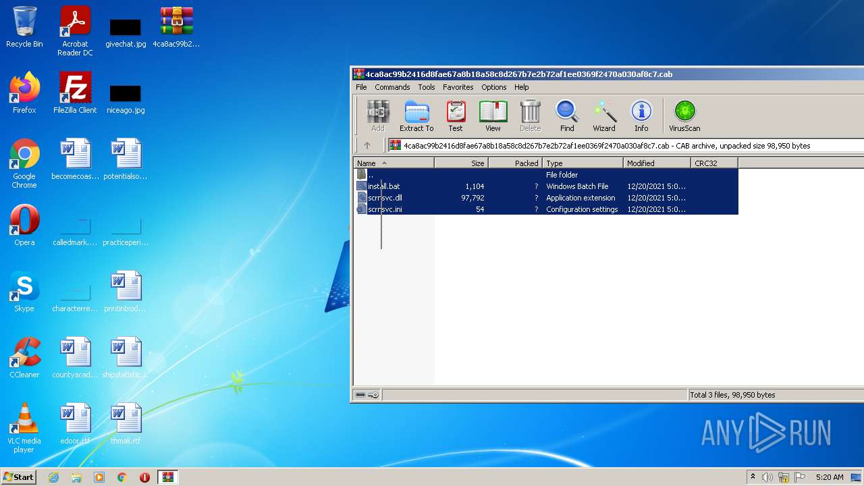Select Acrobat Reader DC desktop shortcut

coord(75,32)
